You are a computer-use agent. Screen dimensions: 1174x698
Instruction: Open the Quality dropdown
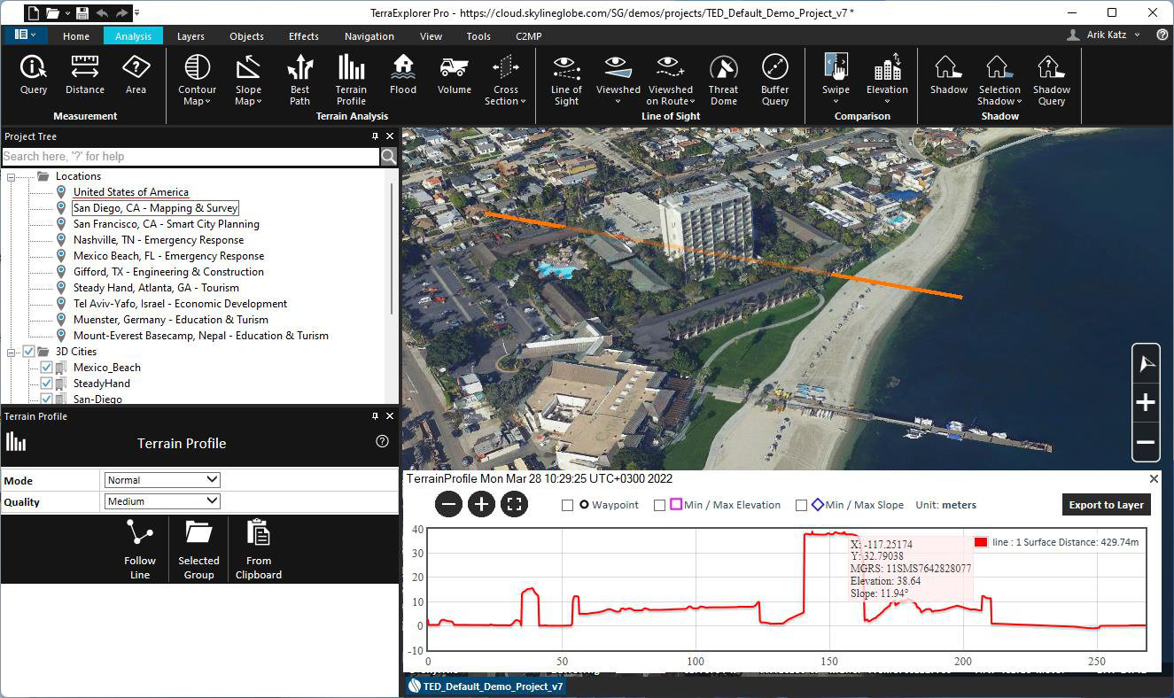point(162,501)
